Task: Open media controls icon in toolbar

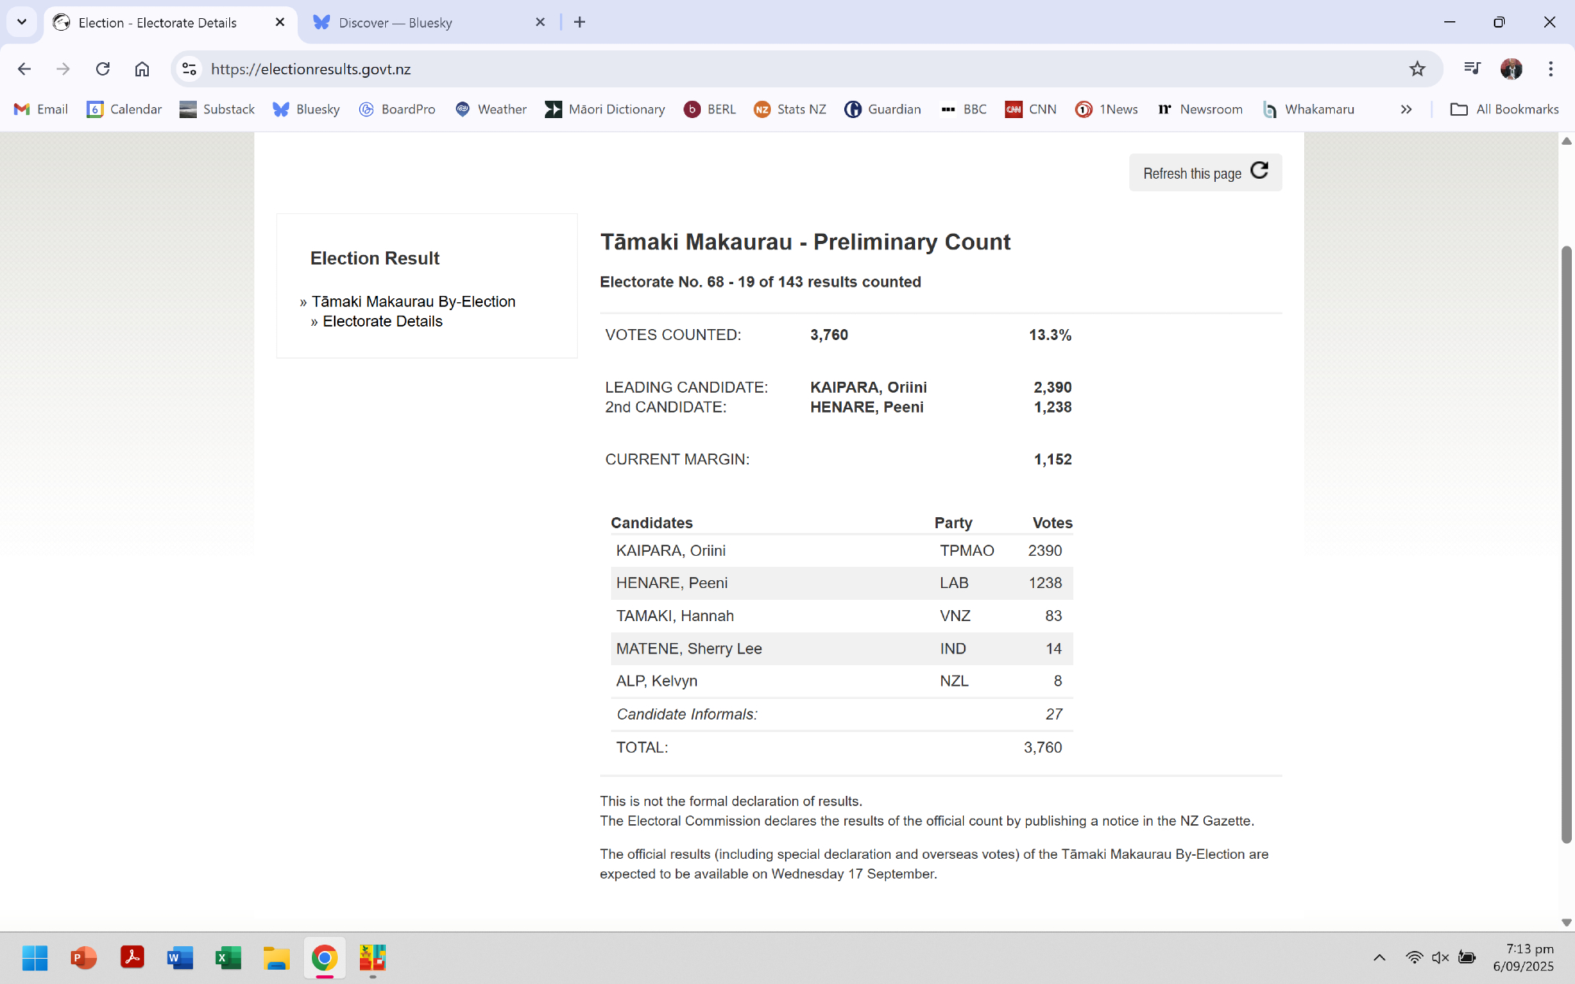Action: click(x=1471, y=69)
